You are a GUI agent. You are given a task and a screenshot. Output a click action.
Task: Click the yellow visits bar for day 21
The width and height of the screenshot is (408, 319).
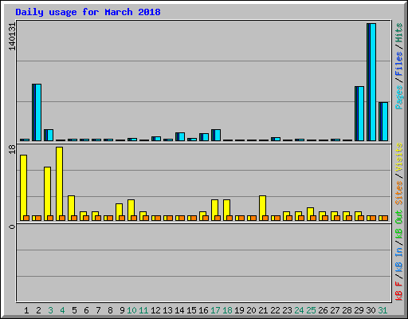[x=262, y=208]
